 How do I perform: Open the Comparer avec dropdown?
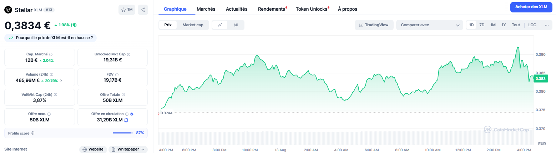click(x=430, y=25)
